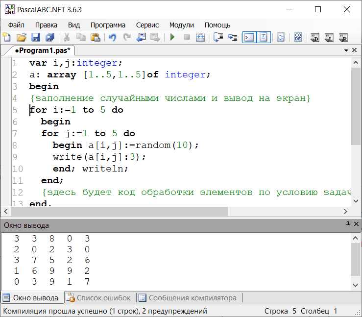The image size is (362, 317).
Task: Click the toolbar icon labeled D
Action: [315, 37]
